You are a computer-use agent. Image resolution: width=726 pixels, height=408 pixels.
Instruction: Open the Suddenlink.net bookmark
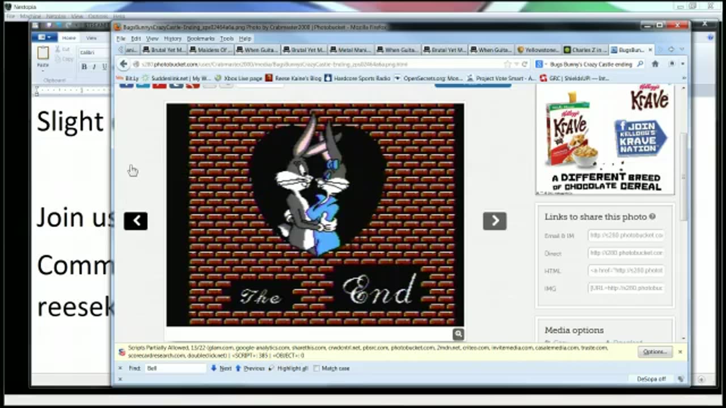(176, 78)
